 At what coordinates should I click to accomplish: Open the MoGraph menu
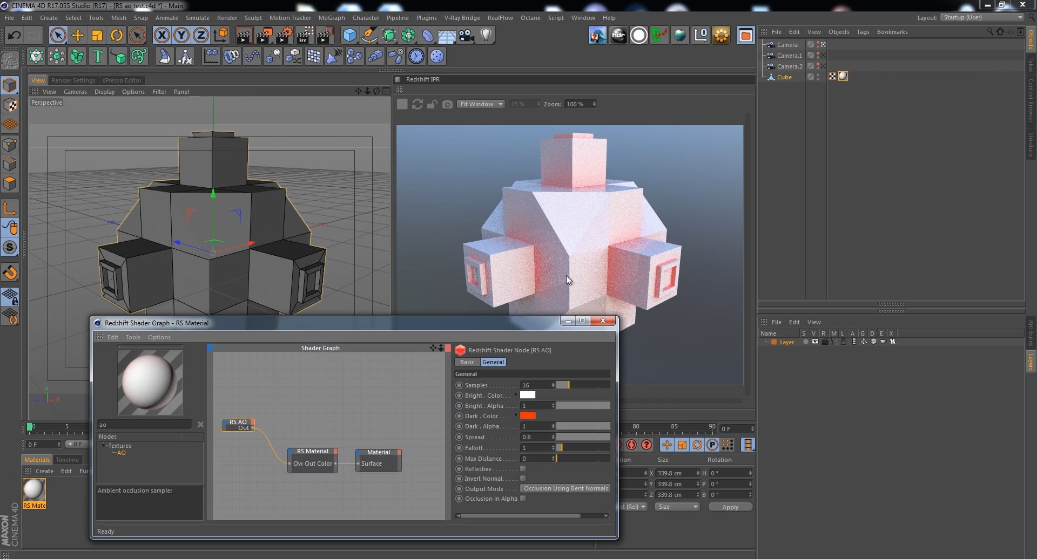[332, 17]
